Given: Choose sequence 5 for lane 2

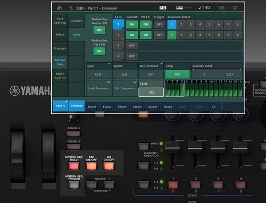Looking at the screenshot, I should [x=210, y=35].
